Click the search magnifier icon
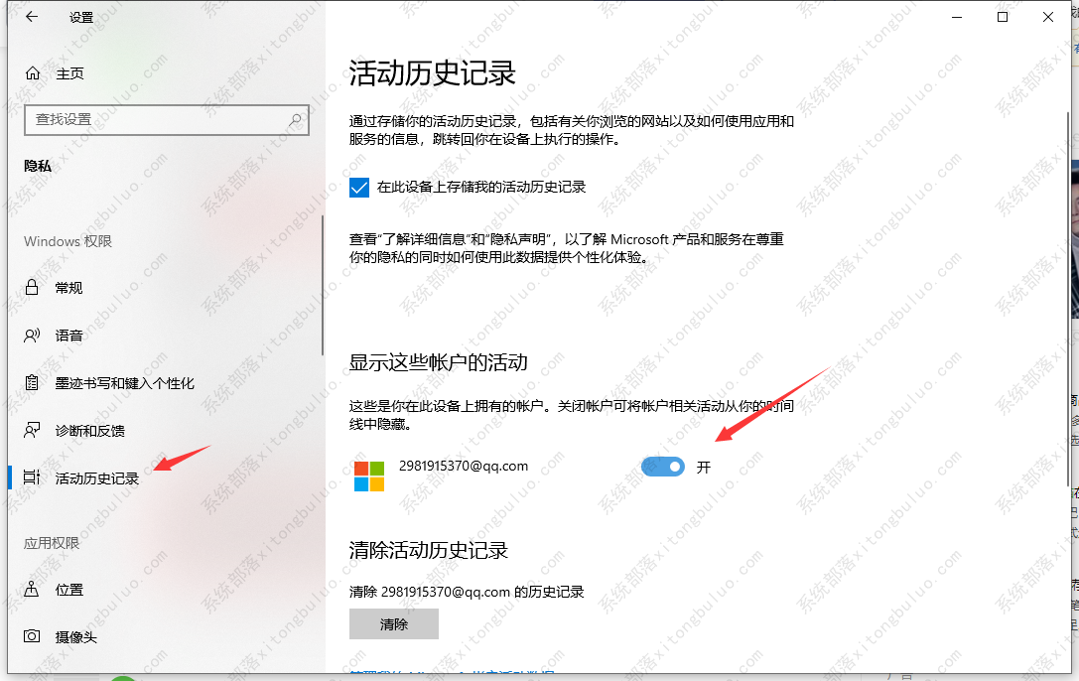Viewport: 1079px width, 681px height. tap(295, 120)
